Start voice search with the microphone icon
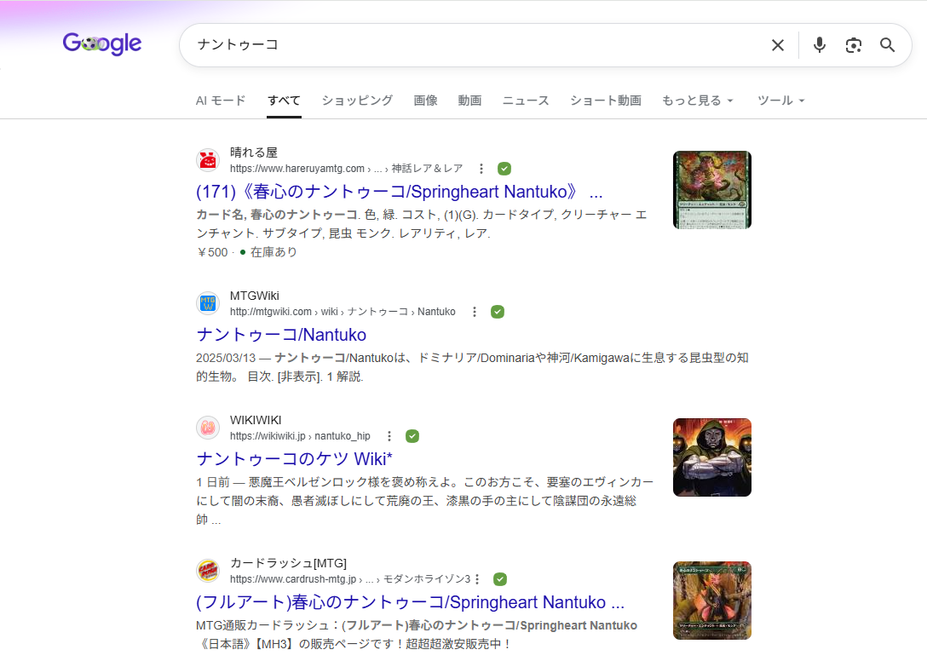927x667 pixels. [819, 45]
